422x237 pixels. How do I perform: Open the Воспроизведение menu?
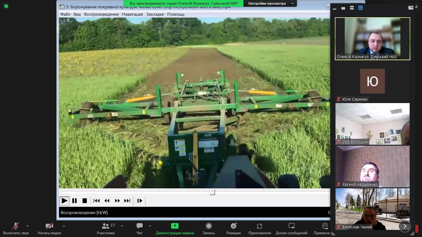[101, 14]
